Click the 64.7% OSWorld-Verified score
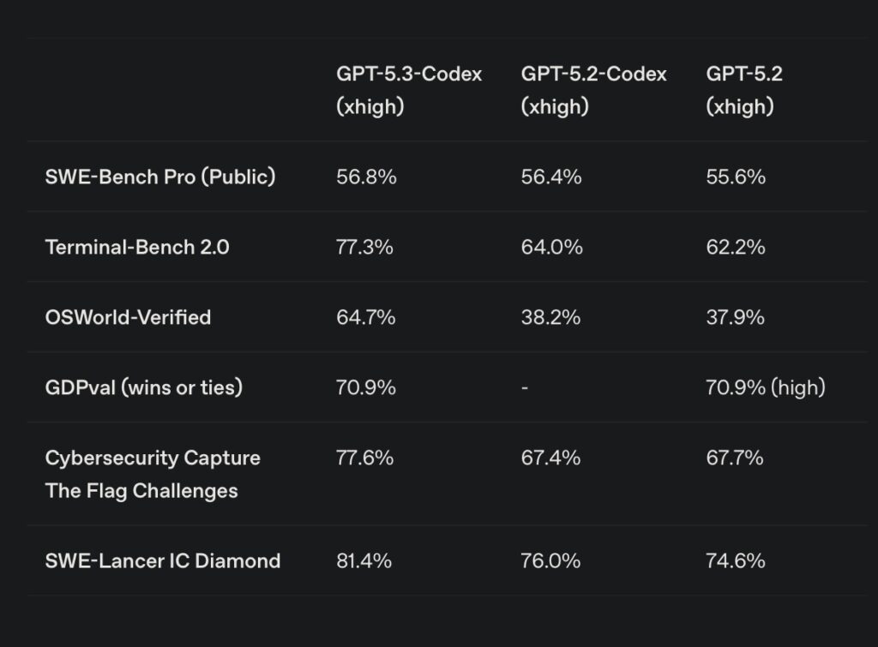Image resolution: width=878 pixels, height=647 pixels. (366, 317)
